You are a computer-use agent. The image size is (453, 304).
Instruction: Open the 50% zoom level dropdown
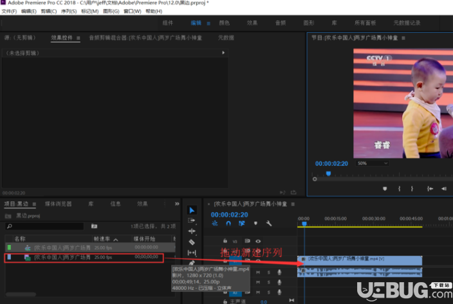point(373,163)
